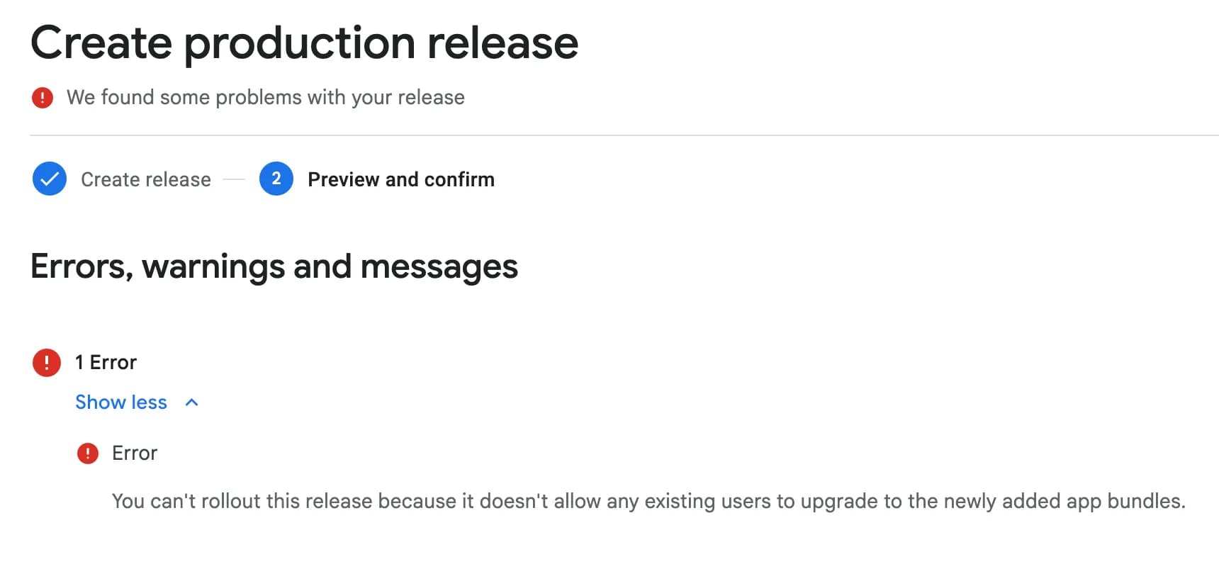Toggle visibility of the error message details
This screenshot has width=1219, height=564.
[137, 402]
